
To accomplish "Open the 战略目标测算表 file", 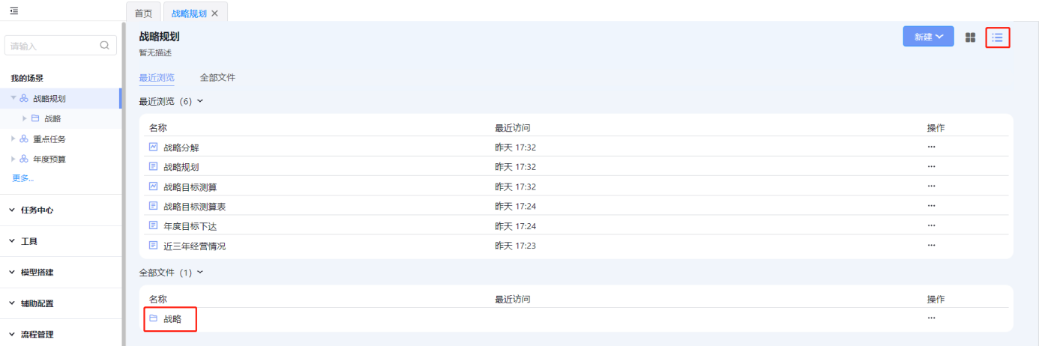I will point(194,206).
